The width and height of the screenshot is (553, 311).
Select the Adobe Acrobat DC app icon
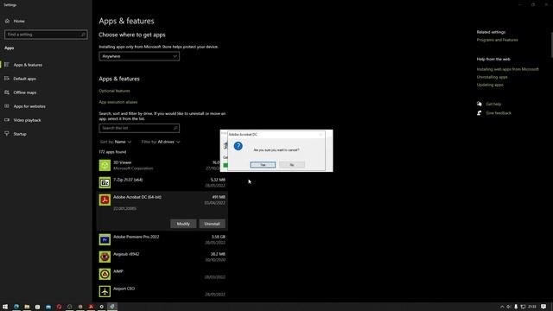tap(105, 200)
